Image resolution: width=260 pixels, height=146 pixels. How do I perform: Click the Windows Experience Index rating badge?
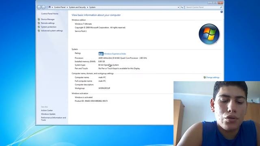(101, 54)
